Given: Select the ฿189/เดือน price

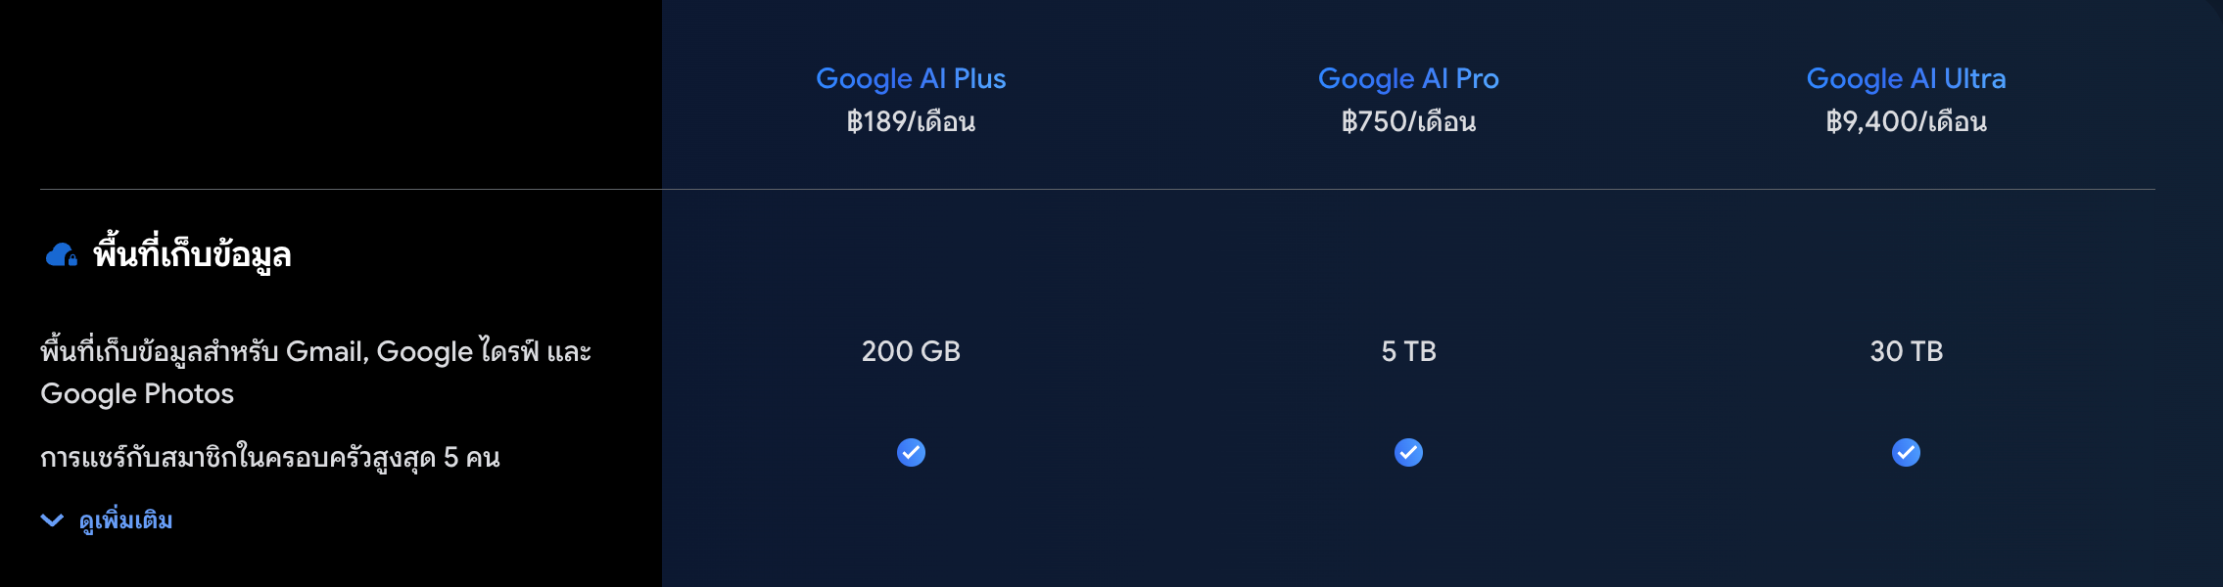Looking at the screenshot, I should (x=911, y=122).
